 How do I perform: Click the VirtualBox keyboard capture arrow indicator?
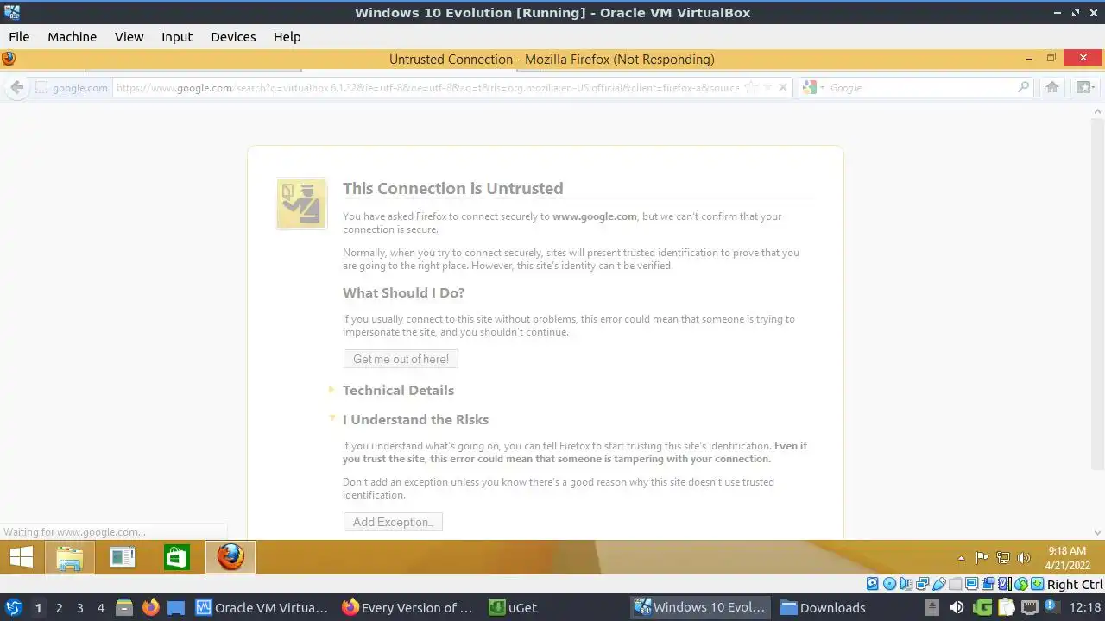(x=1038, y=584)
